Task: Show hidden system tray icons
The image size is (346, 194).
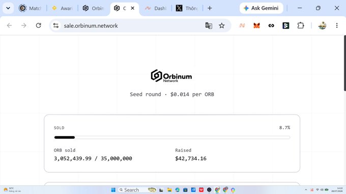Action: pyautogui.click(x=306, y=190)
